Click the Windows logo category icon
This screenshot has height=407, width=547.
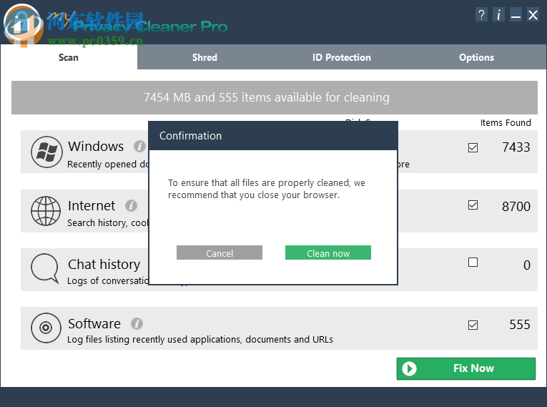click(46, 152)
